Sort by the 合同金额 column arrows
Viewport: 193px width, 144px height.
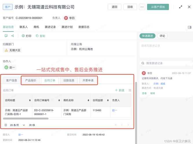[x=106, y=101]
